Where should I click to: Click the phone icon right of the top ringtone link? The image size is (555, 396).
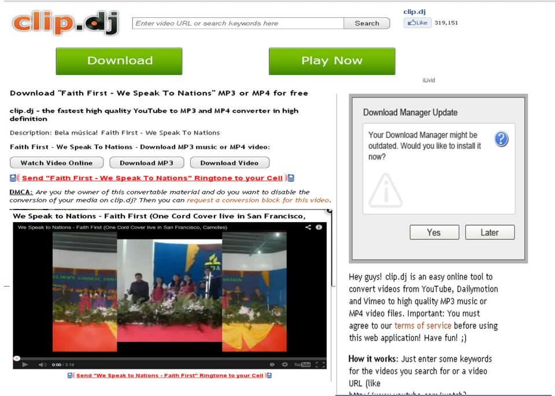[290, 178]
